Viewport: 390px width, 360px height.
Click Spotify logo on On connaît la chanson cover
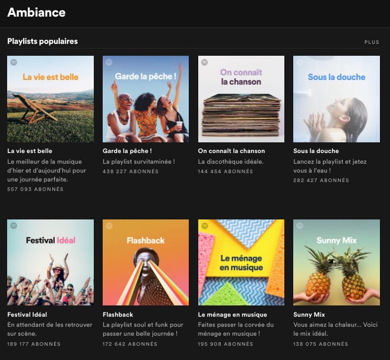coord(204,62)
